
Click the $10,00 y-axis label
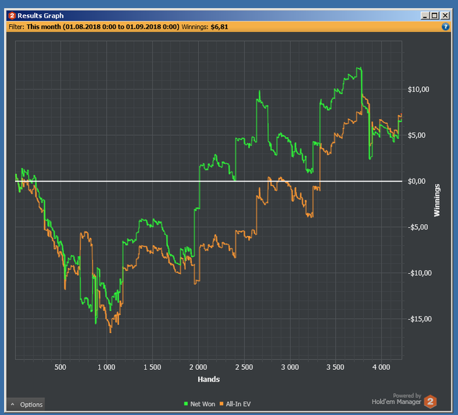point(418,90)
